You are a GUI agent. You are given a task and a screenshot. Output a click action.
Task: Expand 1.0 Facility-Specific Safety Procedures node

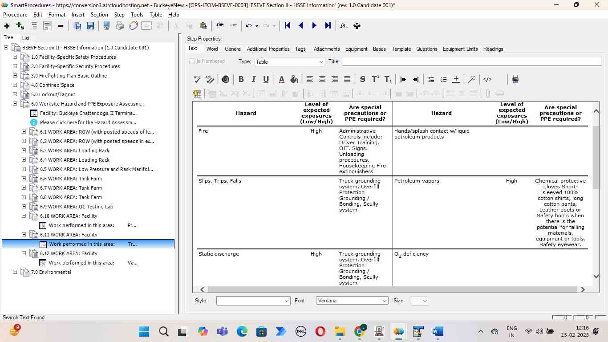[15, 57]
